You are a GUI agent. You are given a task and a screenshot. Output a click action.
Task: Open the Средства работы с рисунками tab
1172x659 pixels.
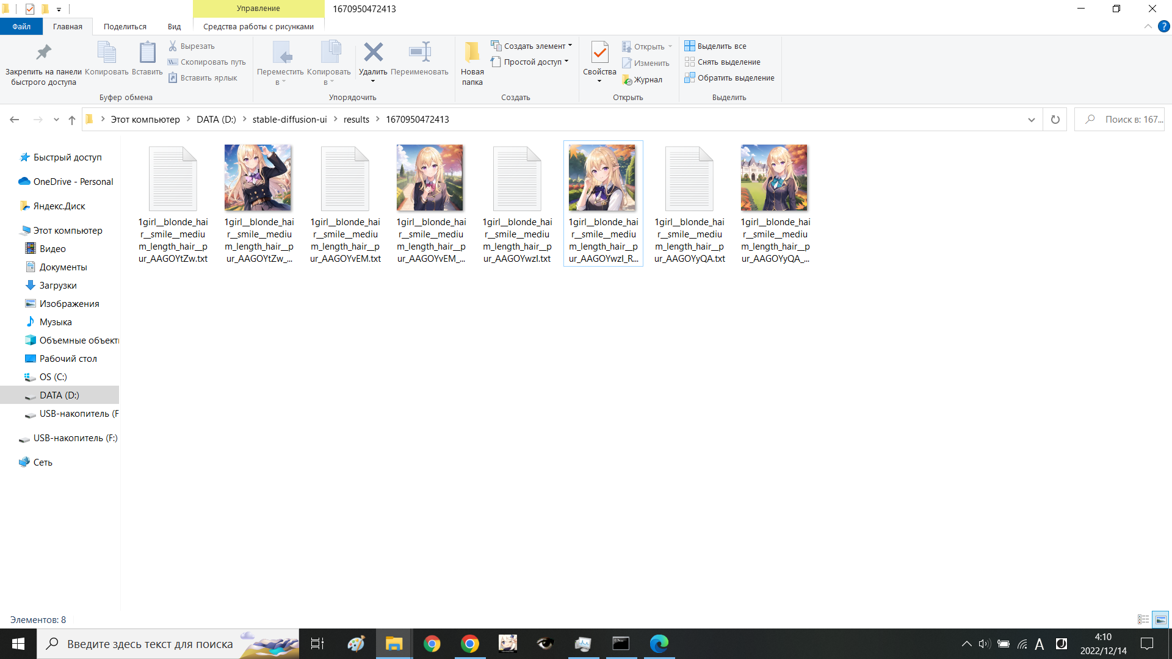coord(258,26)
